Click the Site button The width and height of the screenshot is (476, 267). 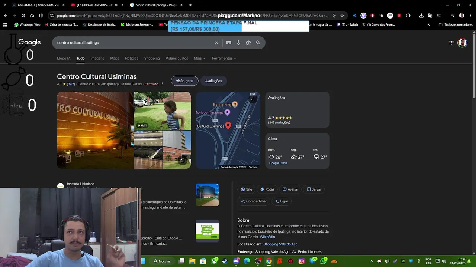coord(247,189)
